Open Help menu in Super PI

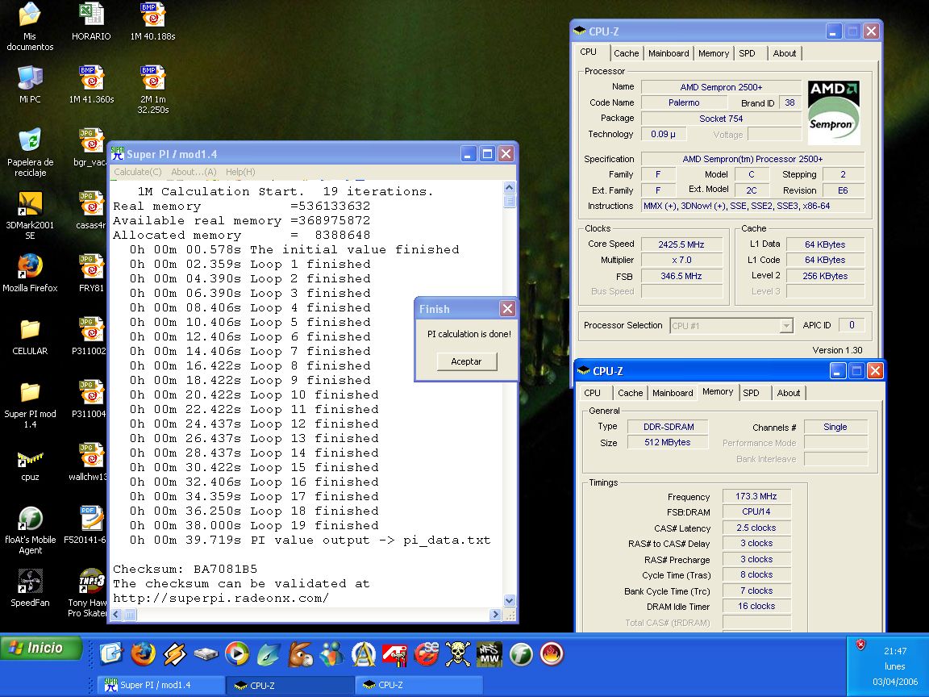pyautogui.click(x=240, y=172)
